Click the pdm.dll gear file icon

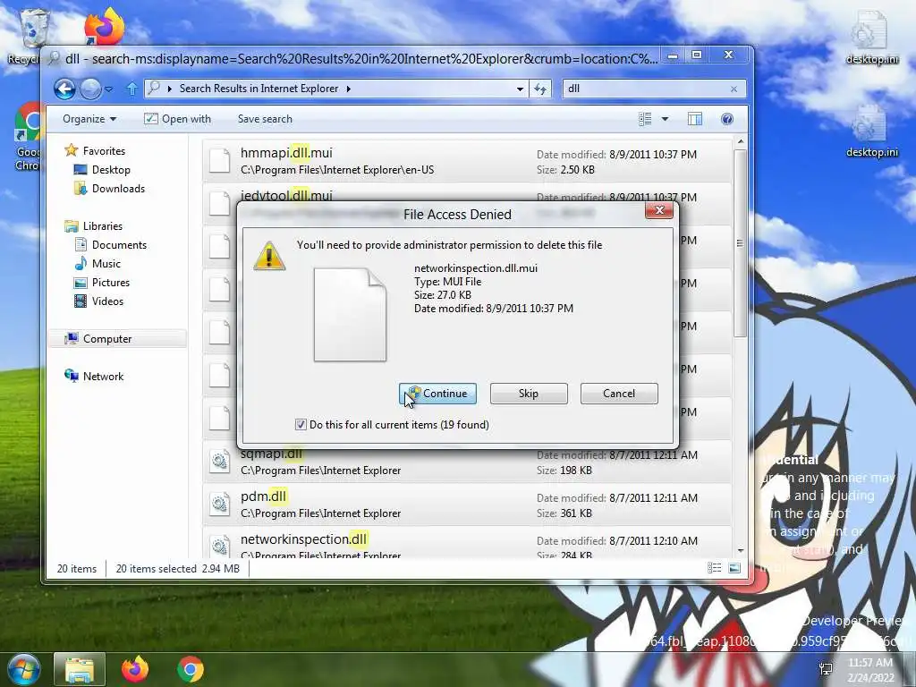(x=220, y=504)
